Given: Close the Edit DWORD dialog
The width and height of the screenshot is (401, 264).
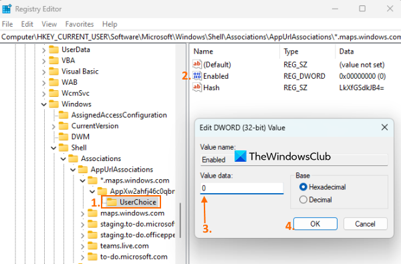Looking at the screenshot, I should 384,127.
